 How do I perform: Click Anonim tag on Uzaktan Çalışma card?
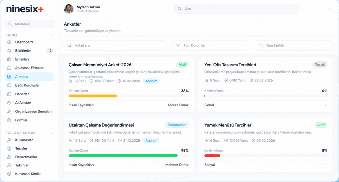(151, 141)
